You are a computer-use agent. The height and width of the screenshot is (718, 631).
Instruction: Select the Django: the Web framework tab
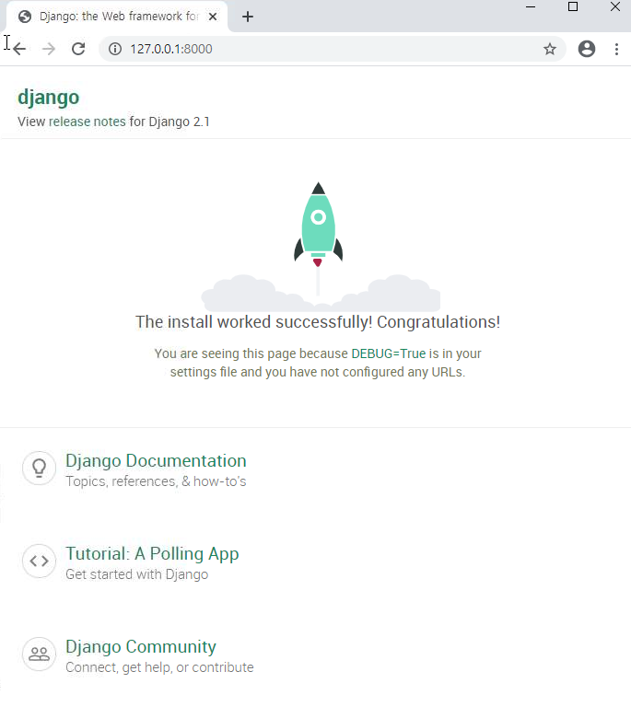click(117, 17)
